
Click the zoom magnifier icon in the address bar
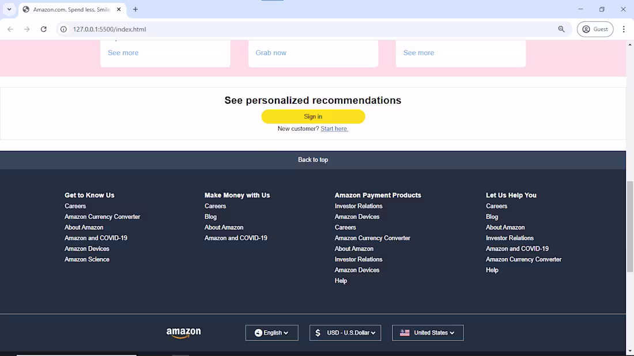(561, 29)
